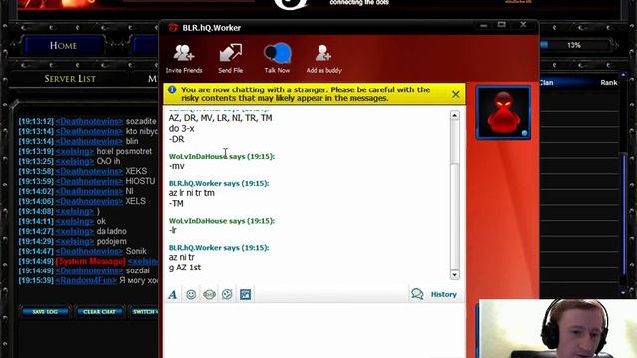Click xelsing link at 19:14:27
Viewport: 637px width, 358px height.
75,231
